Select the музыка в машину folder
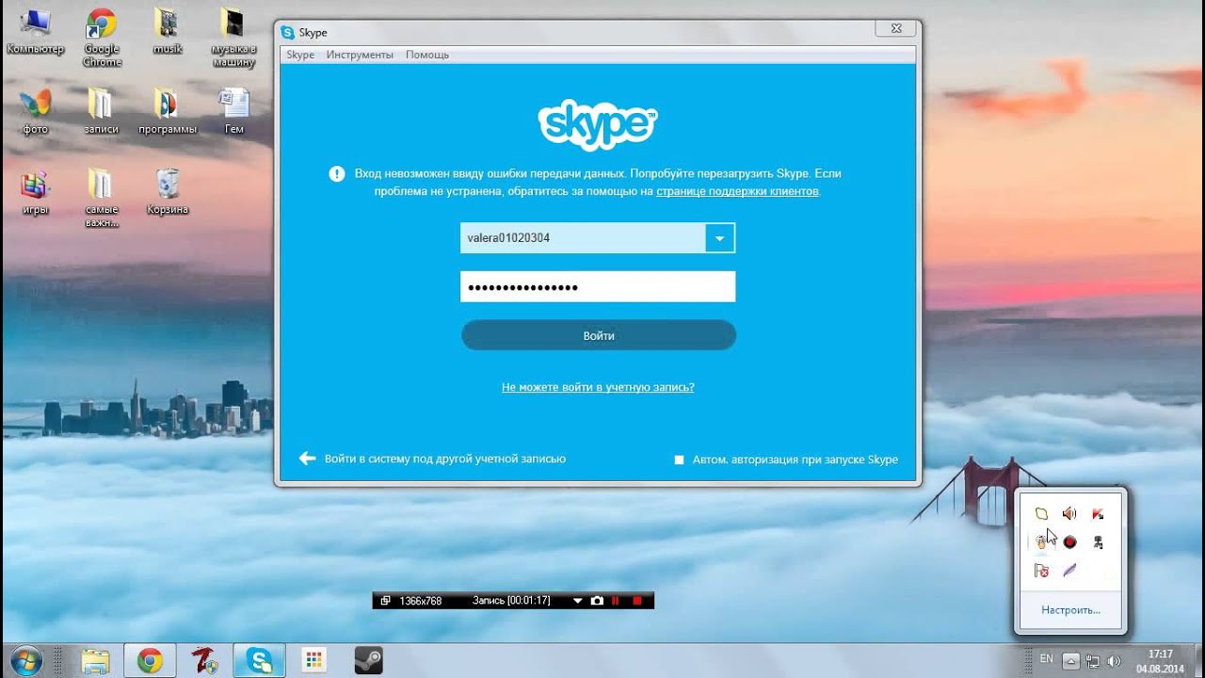This screenshot has width=1205, height=678. [233, 38]
